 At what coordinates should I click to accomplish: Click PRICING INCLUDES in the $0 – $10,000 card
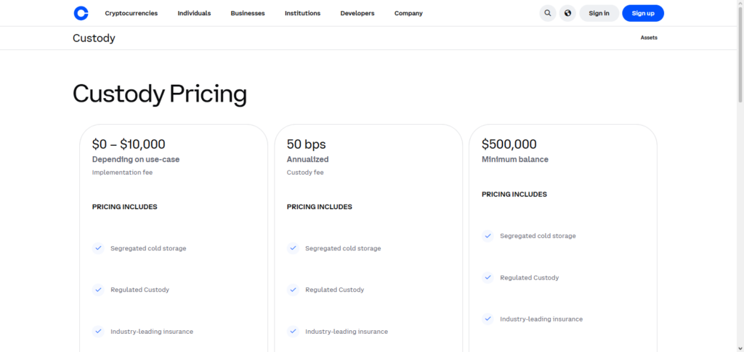125,207
